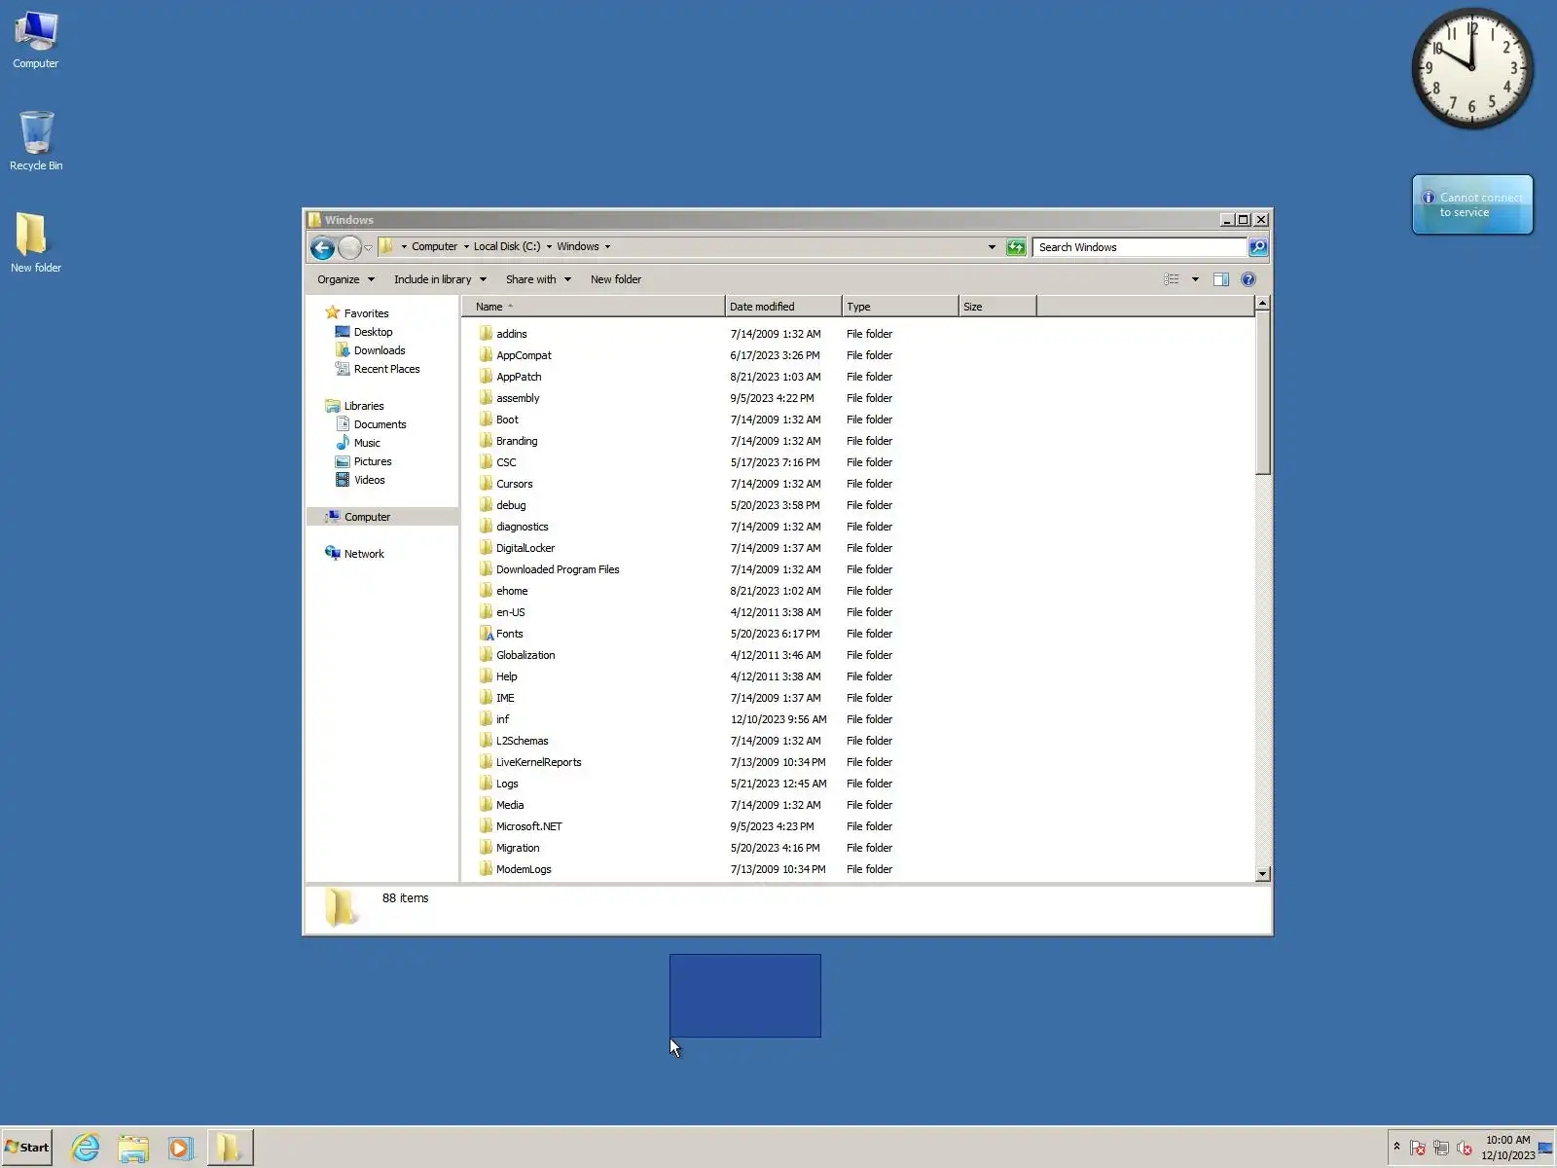The width and height of the screenshot is (1557, 1168).
Task: Select the Microsoft.NET folder name
Action: click(528, 826)
